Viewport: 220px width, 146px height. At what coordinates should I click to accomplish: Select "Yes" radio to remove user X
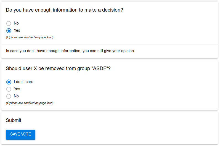click(x=9, y=89)
